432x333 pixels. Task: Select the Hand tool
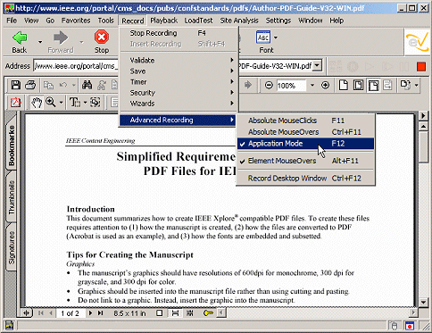[37, 103]
